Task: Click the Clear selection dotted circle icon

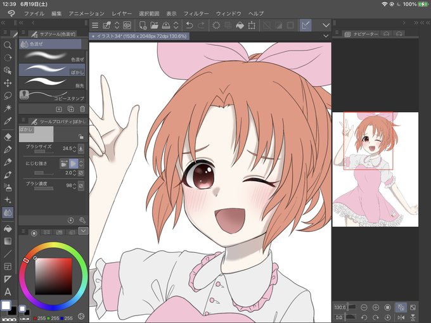Action: pyautogui.click(x=216, y=25)
